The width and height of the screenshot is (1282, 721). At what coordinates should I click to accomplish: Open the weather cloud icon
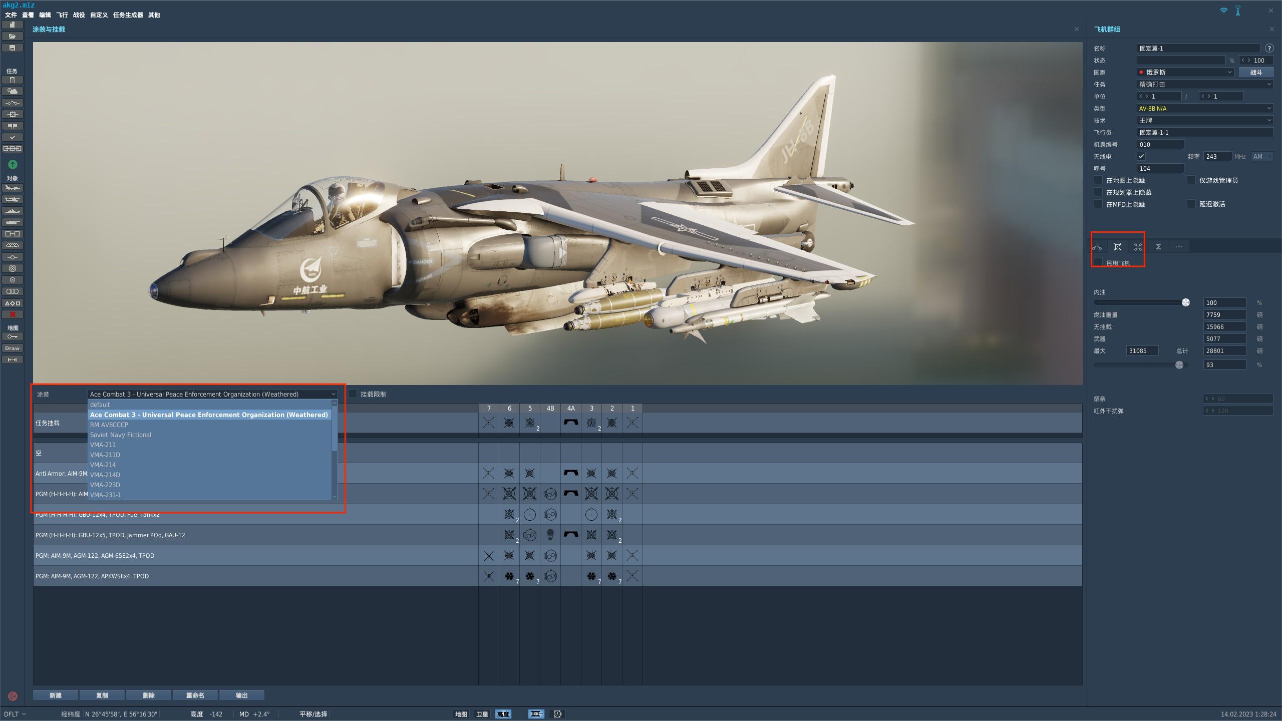(x=13, y=91)
